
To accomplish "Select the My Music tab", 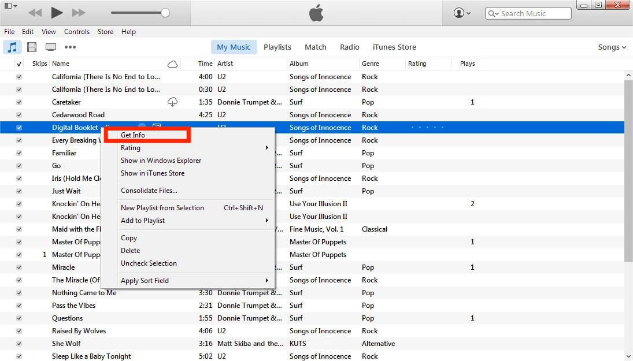I will (x=234, y=47).
